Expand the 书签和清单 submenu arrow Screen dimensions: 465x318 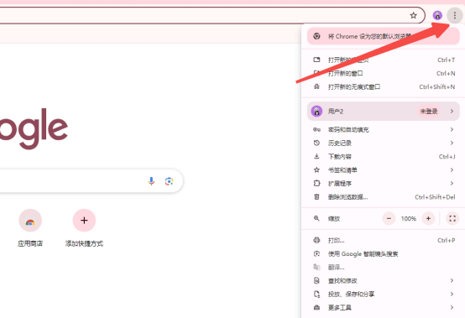pyautogui.click(x=452, y=169)
